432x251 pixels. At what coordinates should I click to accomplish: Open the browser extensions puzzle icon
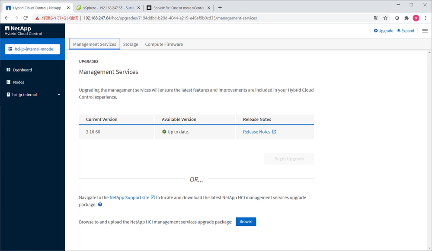click(x=406, y=18)
